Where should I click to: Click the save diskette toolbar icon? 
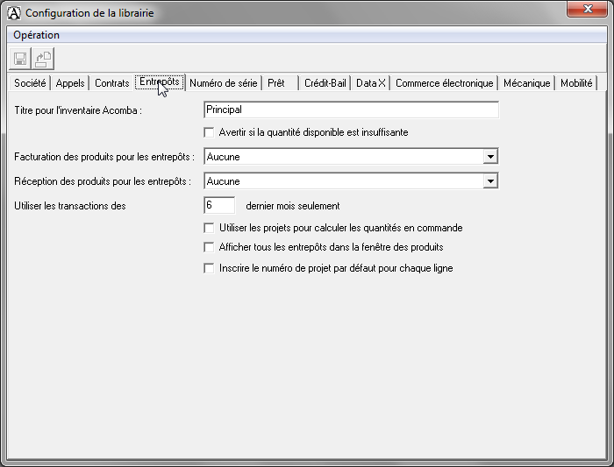tap(20, 60)
